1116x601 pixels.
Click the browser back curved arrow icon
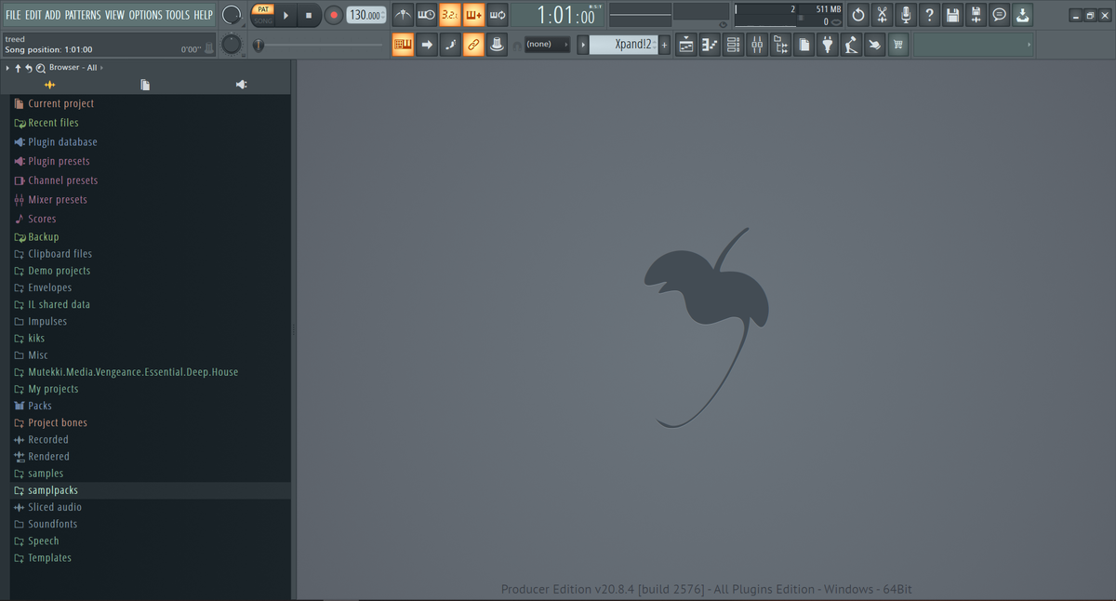coord(29,68)
